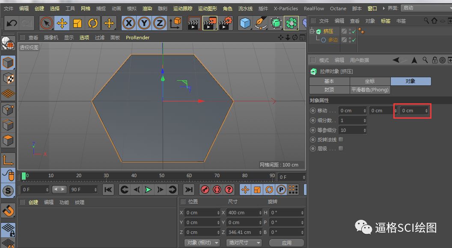This screenshot has height=248, width=452.
Task: Open the viewport 摄像机 menu
Action: [51, 38]
